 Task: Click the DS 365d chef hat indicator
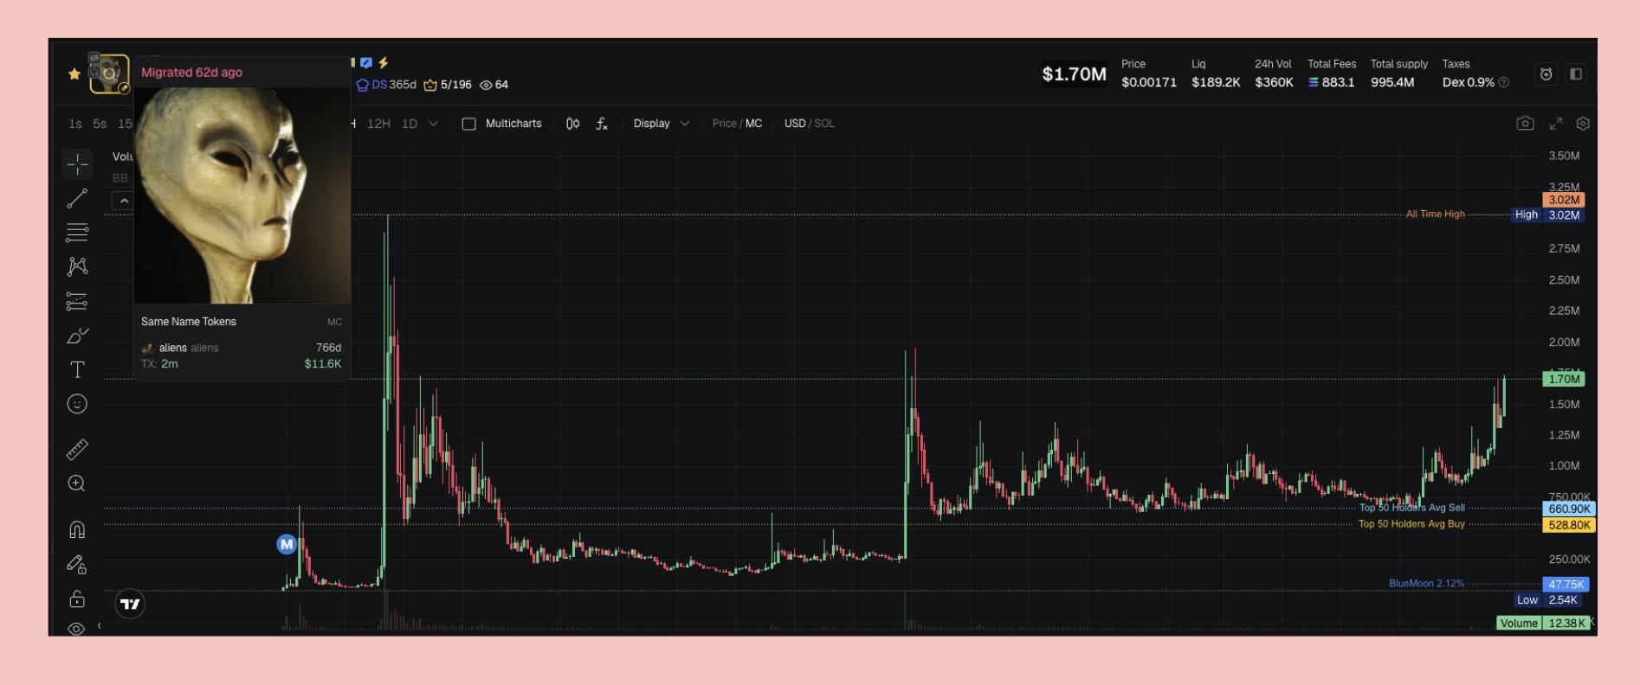tap(386, 85)
